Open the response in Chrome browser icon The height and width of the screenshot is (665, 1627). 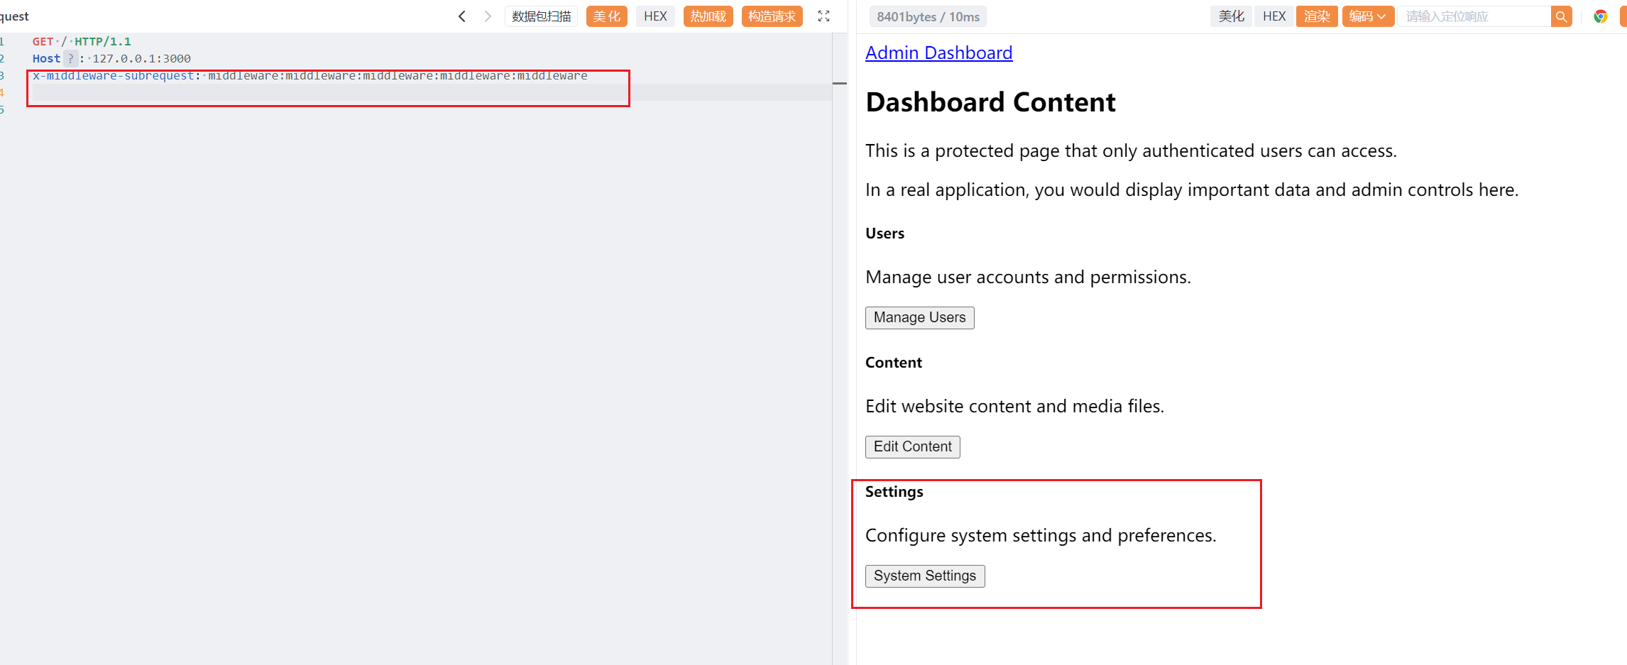pyautogui.click(x=1600, y=16)
